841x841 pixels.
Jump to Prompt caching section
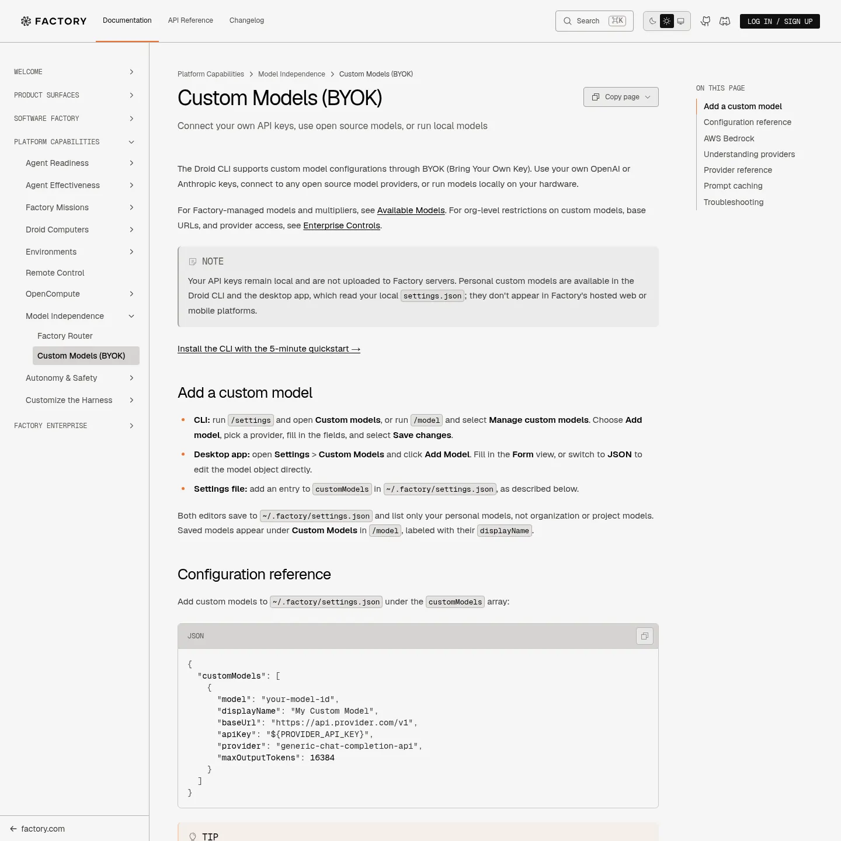(733, 186)
